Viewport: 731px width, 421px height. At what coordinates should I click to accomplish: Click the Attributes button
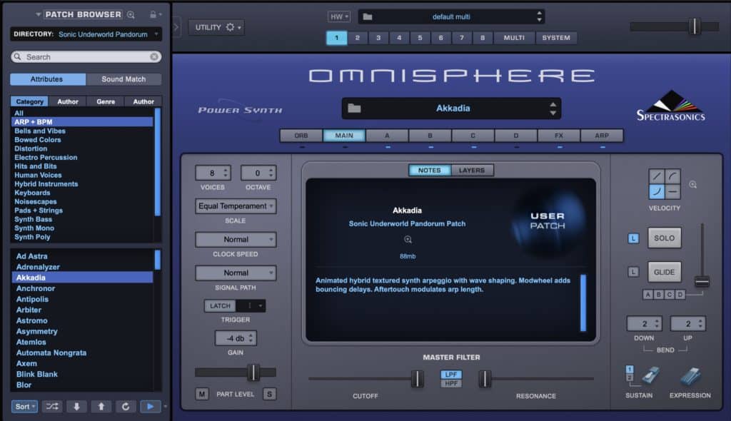pos(46,79)
